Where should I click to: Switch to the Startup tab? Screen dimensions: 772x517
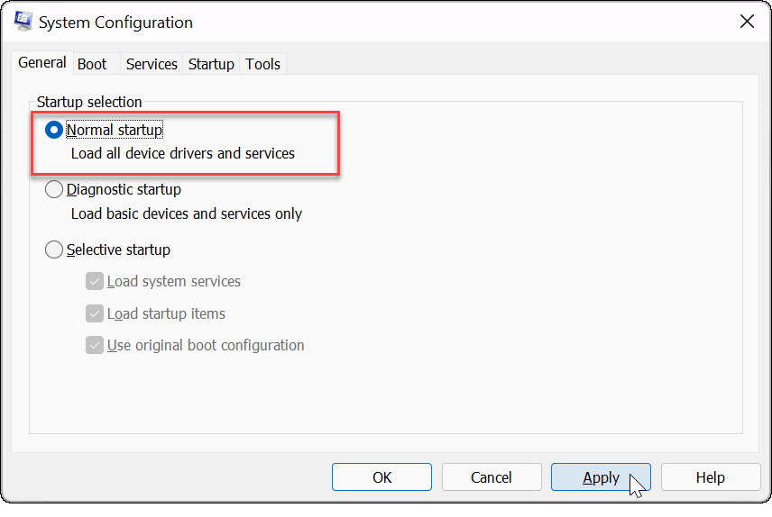211,64
